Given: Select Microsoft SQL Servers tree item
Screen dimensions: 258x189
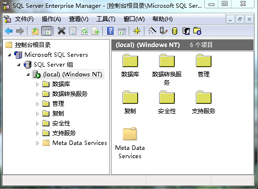Looking at the screenshot, I should [56, 55].
